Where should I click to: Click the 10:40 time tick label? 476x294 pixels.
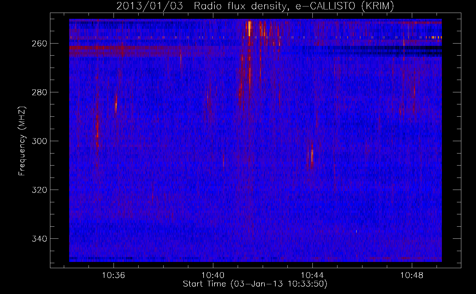(213, 275)
